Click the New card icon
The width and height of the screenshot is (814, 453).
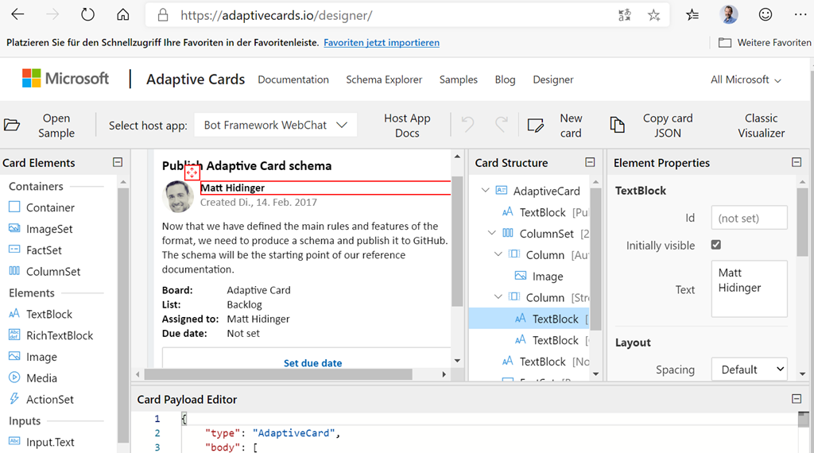click(x=535, y=125)
